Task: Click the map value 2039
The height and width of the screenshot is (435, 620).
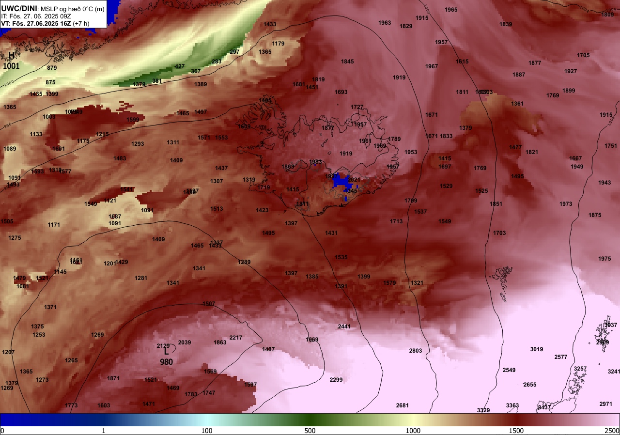Action: point(185,342)
